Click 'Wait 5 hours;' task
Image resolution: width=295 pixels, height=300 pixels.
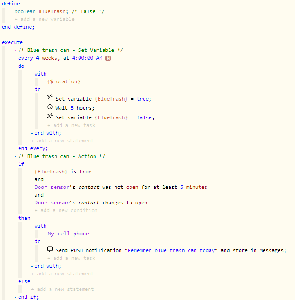click(75, 108)
